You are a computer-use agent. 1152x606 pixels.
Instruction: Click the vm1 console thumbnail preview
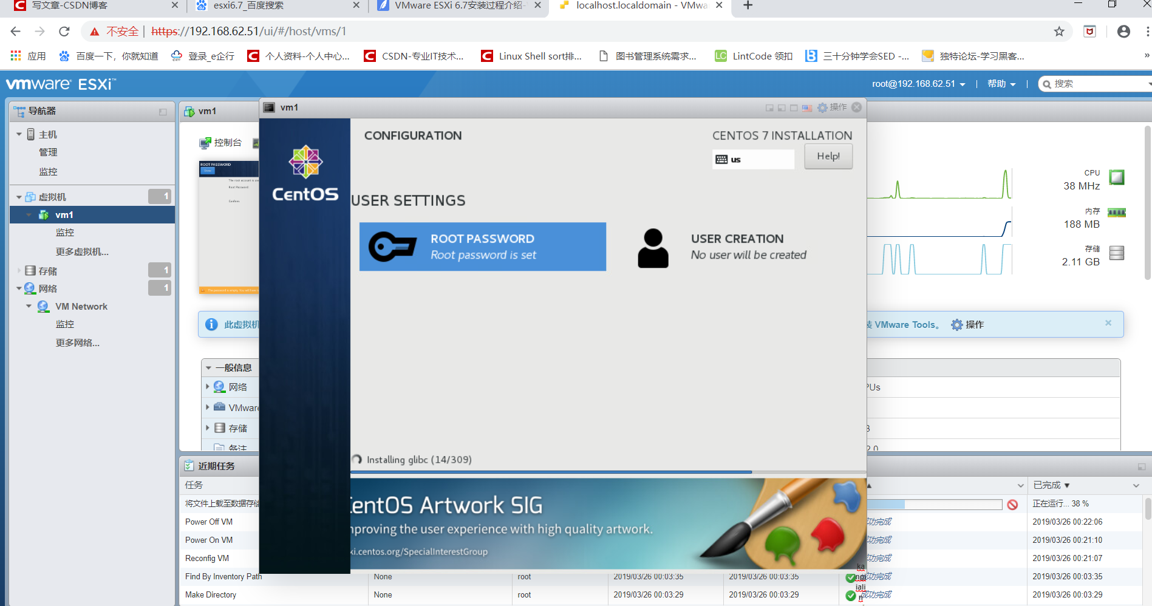pyautogui.click(x=229, y=228)
